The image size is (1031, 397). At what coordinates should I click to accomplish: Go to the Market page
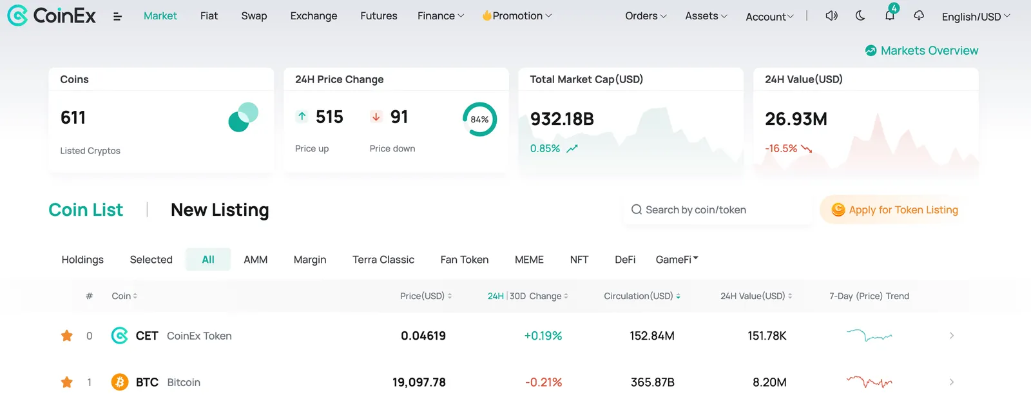click(x=160, y=15)
